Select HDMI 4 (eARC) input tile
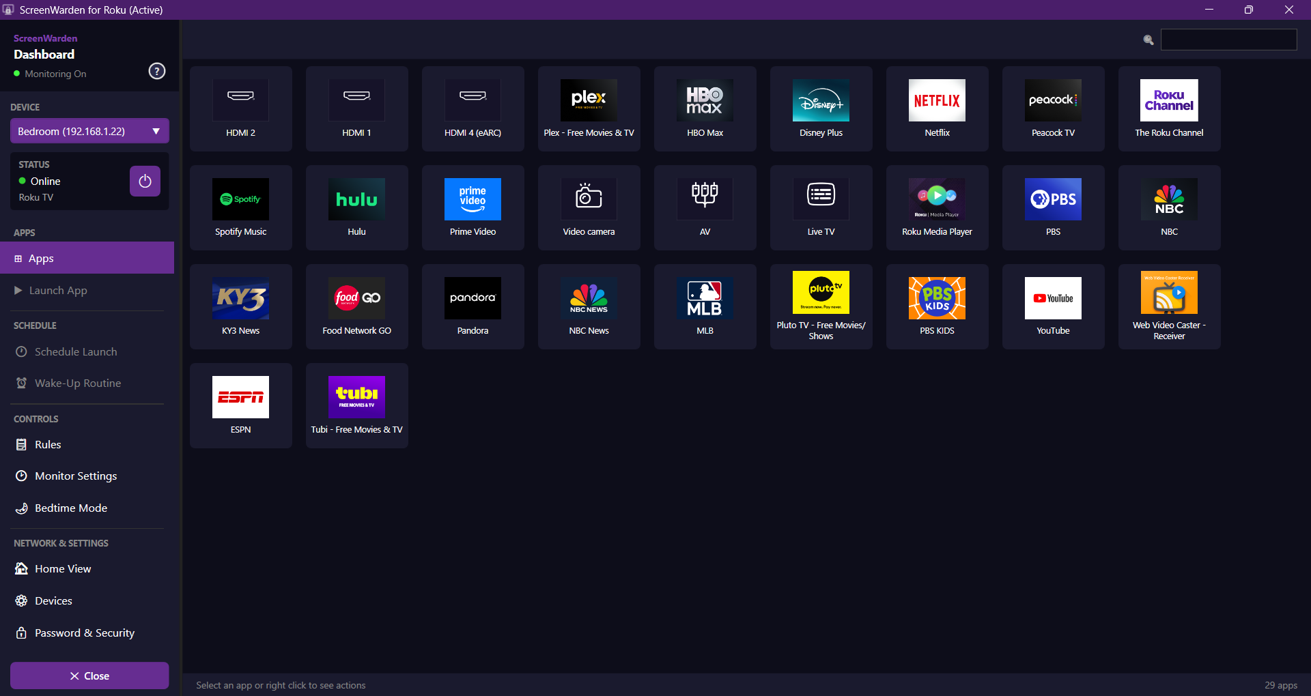The width and height of the screenshot is (1311, 696). click(x=473, y=109)
